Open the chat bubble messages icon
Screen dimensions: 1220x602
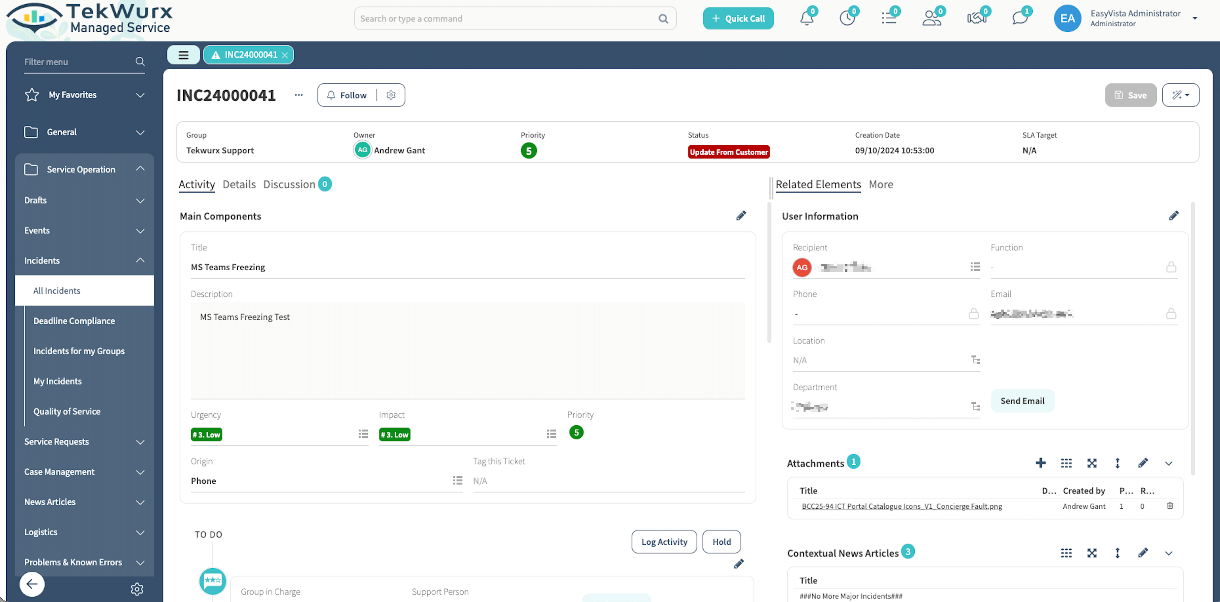tap(1019, 18)
